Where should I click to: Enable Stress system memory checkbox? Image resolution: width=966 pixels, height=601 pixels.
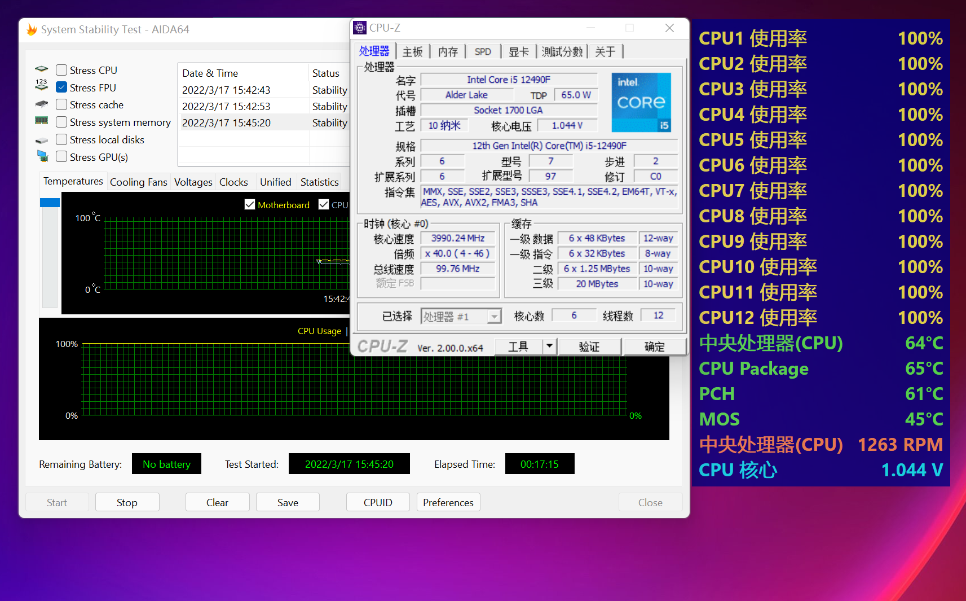click(x=61, y=122)
